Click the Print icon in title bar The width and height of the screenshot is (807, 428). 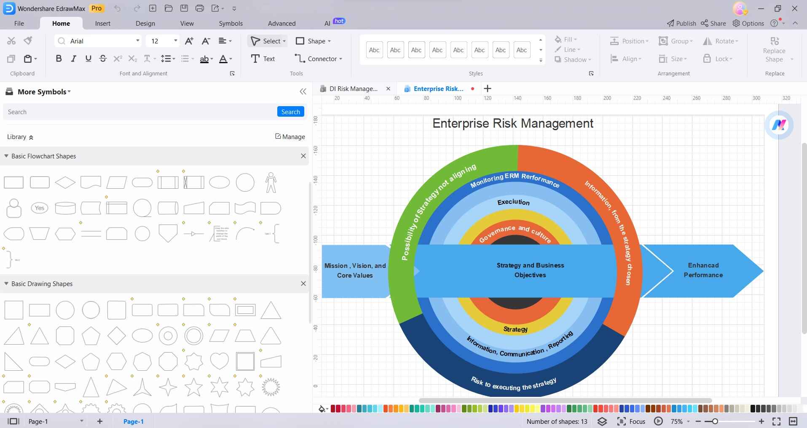(200, 8)
